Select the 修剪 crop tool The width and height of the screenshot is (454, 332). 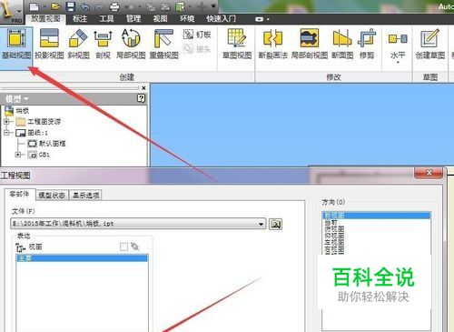[367, 44]
